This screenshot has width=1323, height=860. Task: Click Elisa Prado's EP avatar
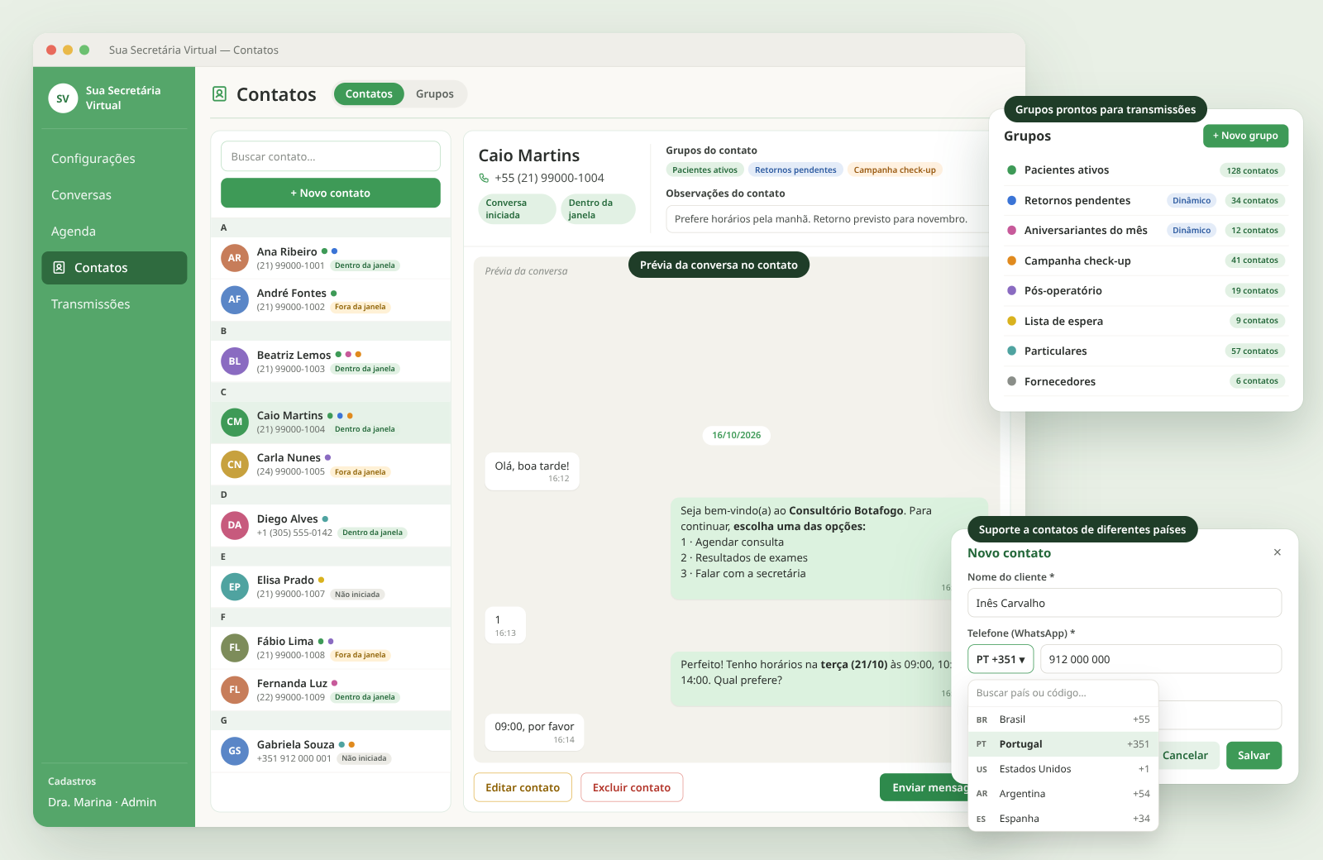pos(235,587)
